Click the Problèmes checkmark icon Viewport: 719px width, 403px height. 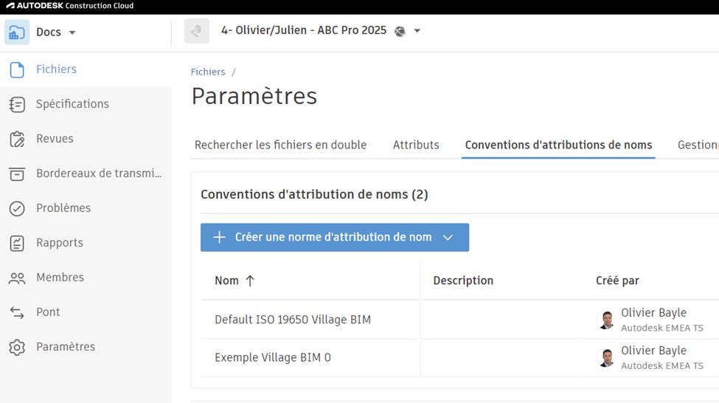pos(17,209)
